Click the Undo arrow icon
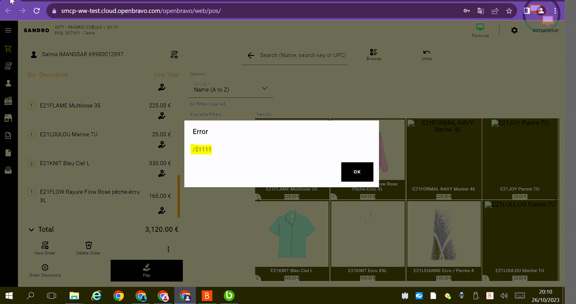The width and height of the screenshot is (576, 304). coord(427,52)
